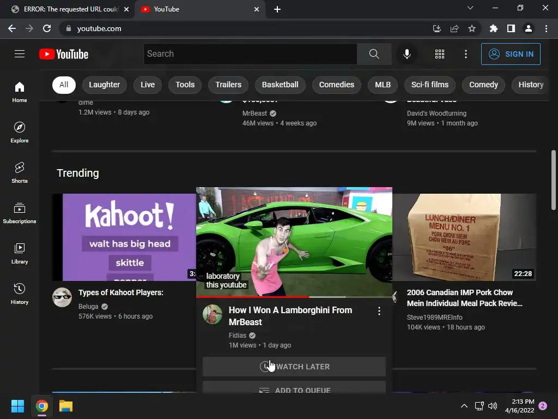Select the Live filter chip
This screenshot has height=419, width=558.
coord(147,85)
